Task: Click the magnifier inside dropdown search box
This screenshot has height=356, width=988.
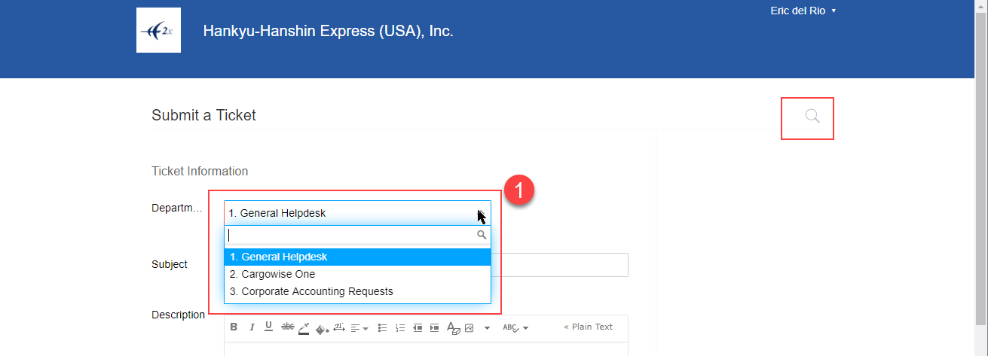Action: [482, 236]
